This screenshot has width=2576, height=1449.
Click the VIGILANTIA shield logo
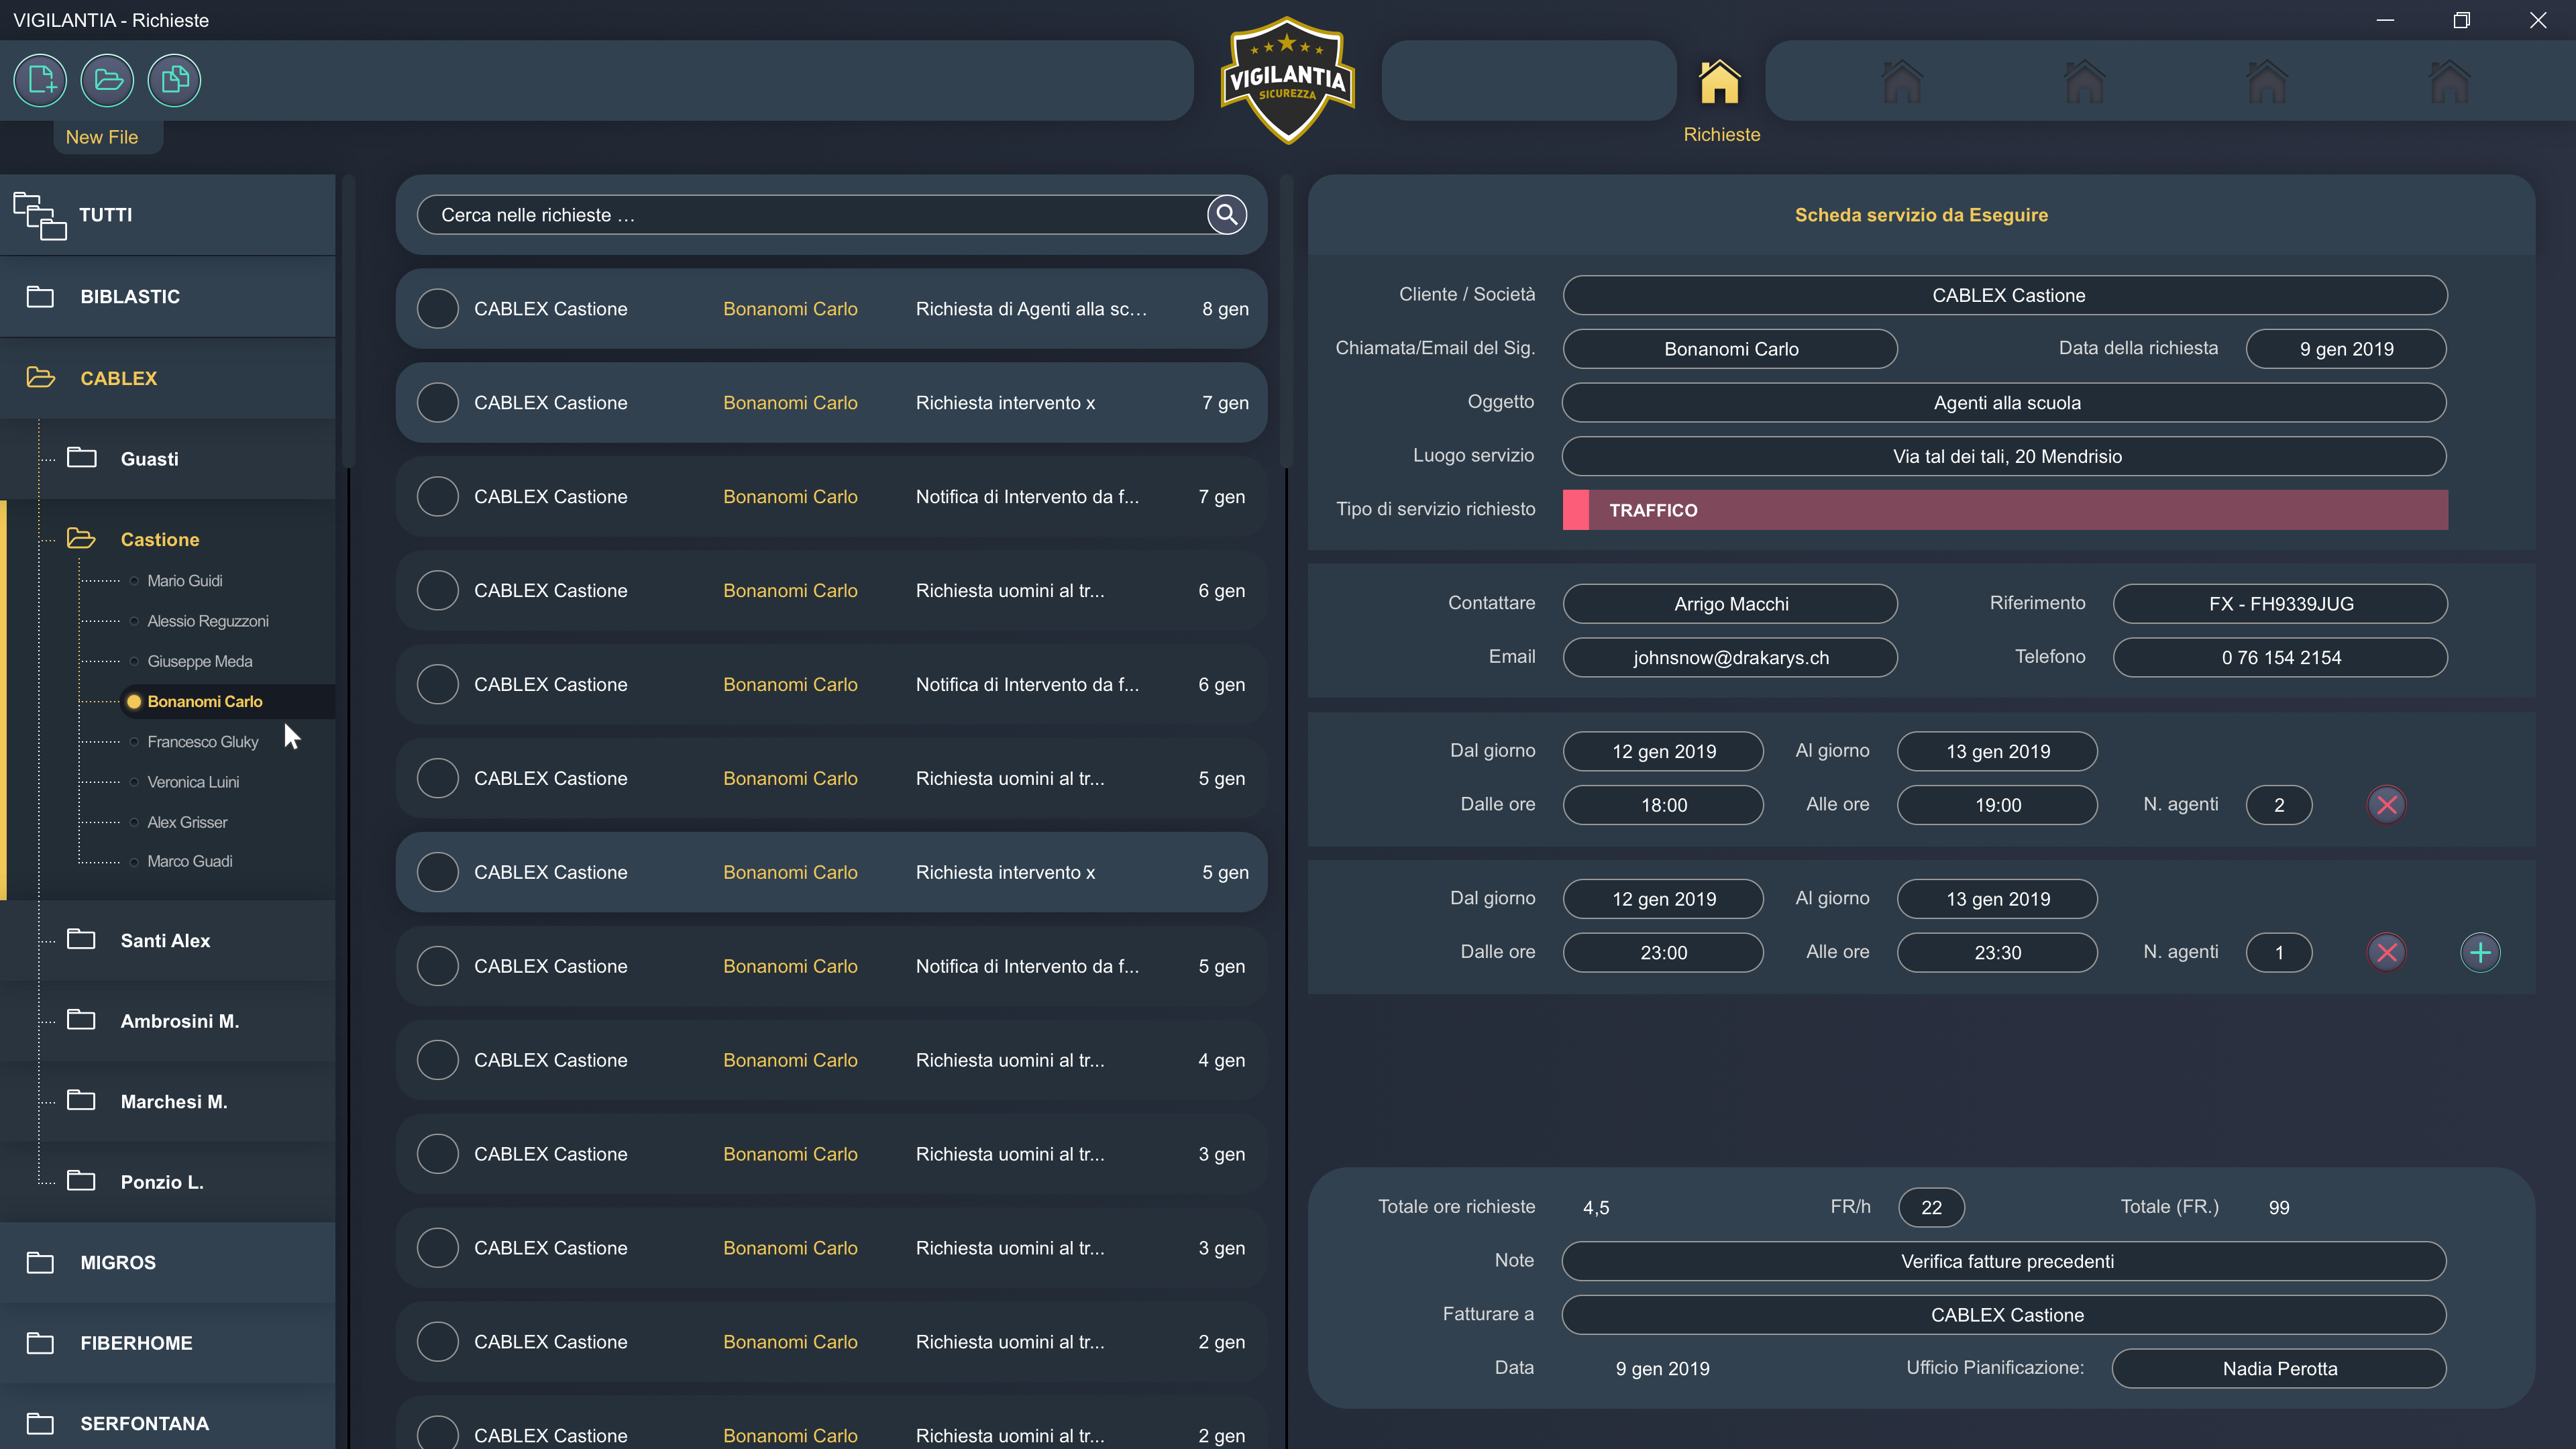tap(1287, 80)
